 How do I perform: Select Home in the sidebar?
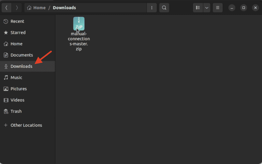16,44
